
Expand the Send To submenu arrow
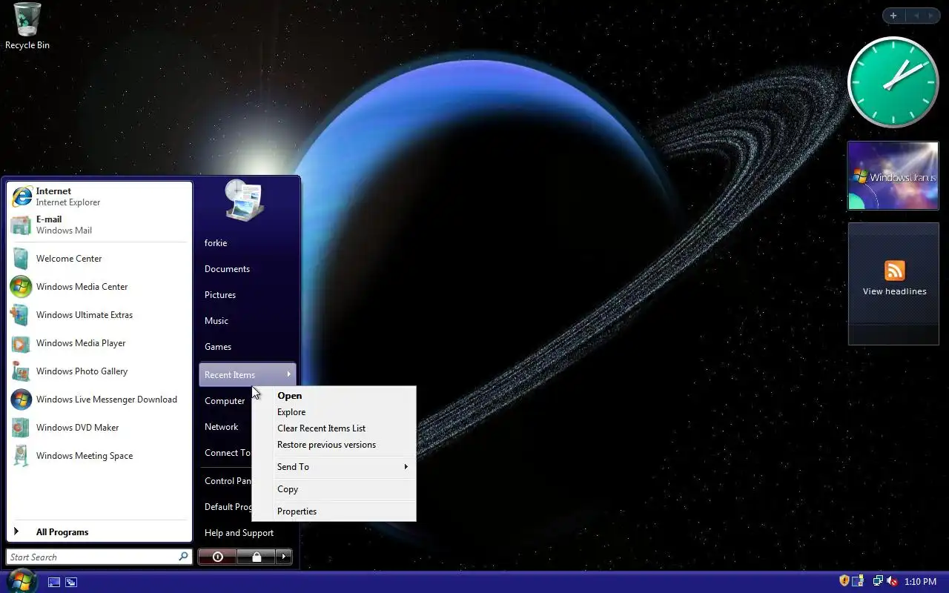406,467
